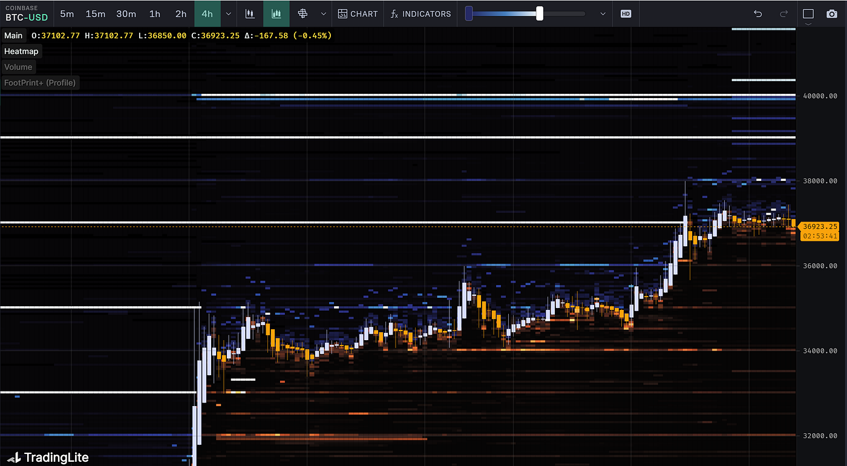Toggle the HD mode button
The height and width of the screenshot is (466, 847).
[x=626, y=13]
